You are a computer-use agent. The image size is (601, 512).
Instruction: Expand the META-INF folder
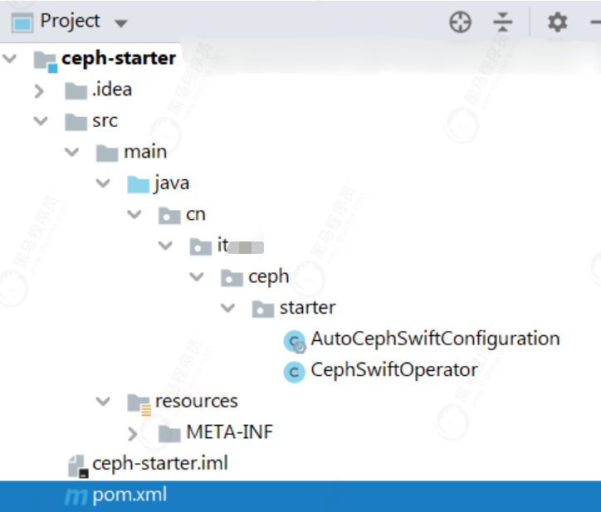134,433
